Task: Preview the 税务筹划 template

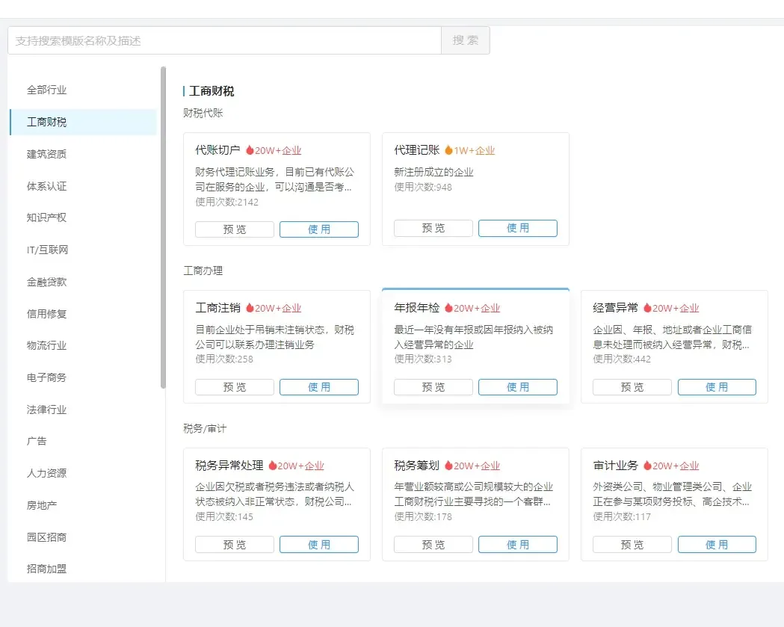Action: [433, 545]
